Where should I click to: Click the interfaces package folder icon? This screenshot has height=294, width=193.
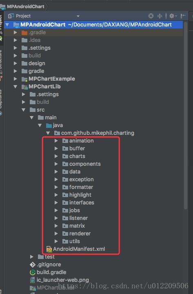coord(65,203)
